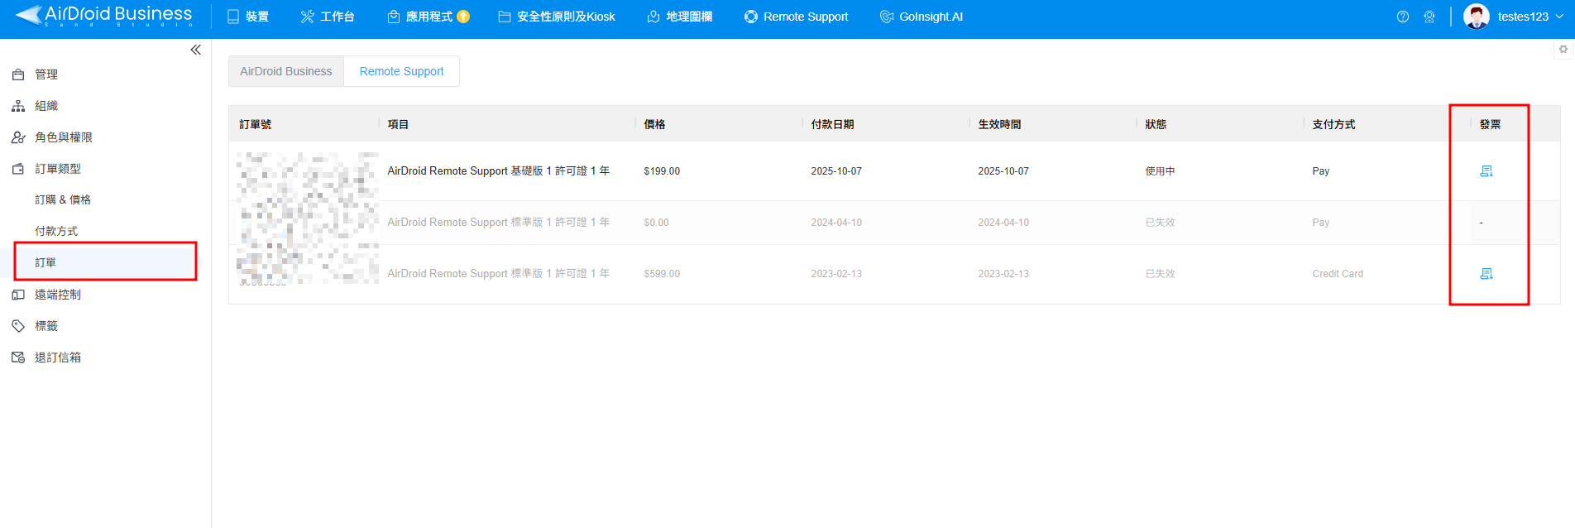Open the customer support headset icon
Image resolution: width=1575 pixels, height=528 pixels.
coord(1429,17)
